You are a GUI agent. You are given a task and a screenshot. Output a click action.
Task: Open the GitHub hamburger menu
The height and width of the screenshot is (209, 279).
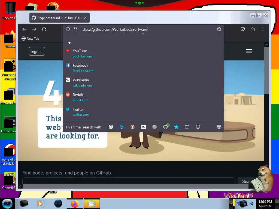pos(249,51)
